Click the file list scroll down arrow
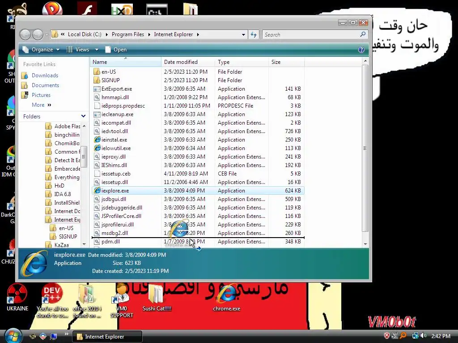 tap(365, 244)
